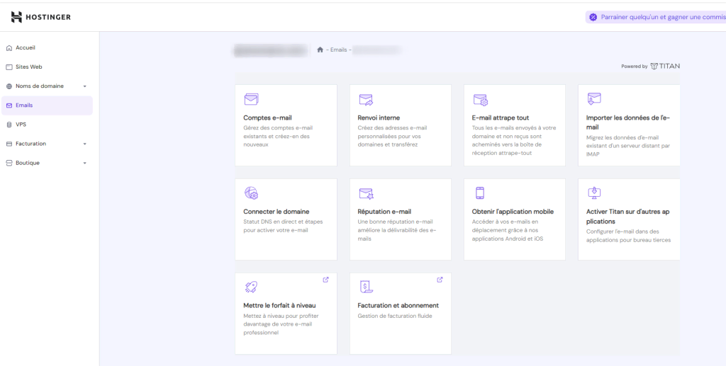Click the Parrainer quelqu'un referral banner
726x366 pixels.
[x=655, y=17]
